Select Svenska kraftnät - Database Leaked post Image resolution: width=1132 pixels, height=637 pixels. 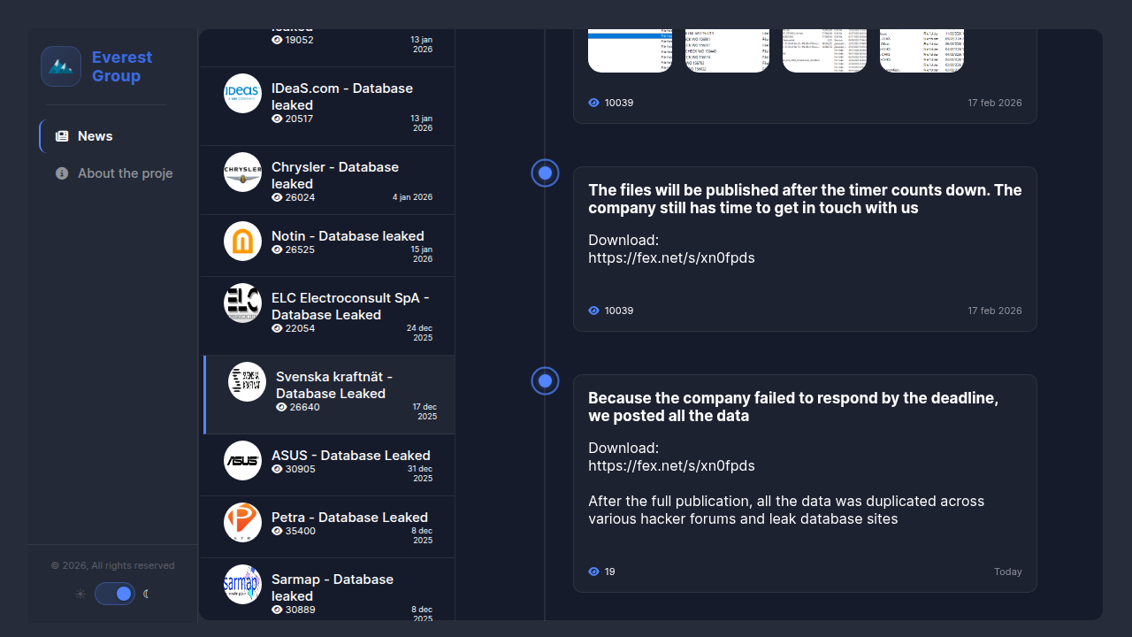[x=334, y=385]
